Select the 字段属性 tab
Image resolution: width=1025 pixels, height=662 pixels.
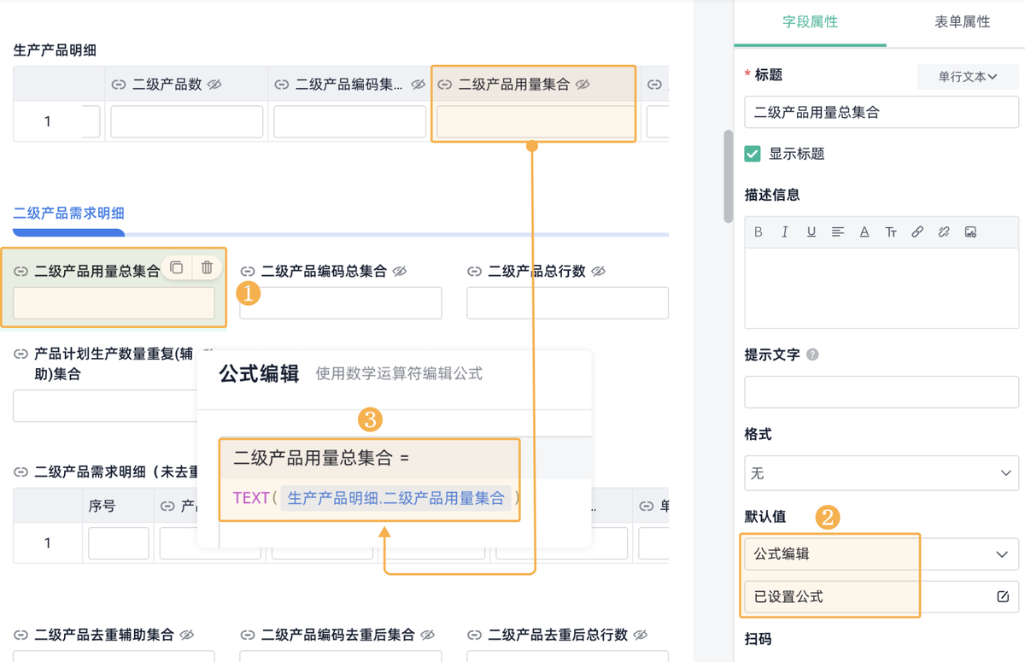[810, 23]
